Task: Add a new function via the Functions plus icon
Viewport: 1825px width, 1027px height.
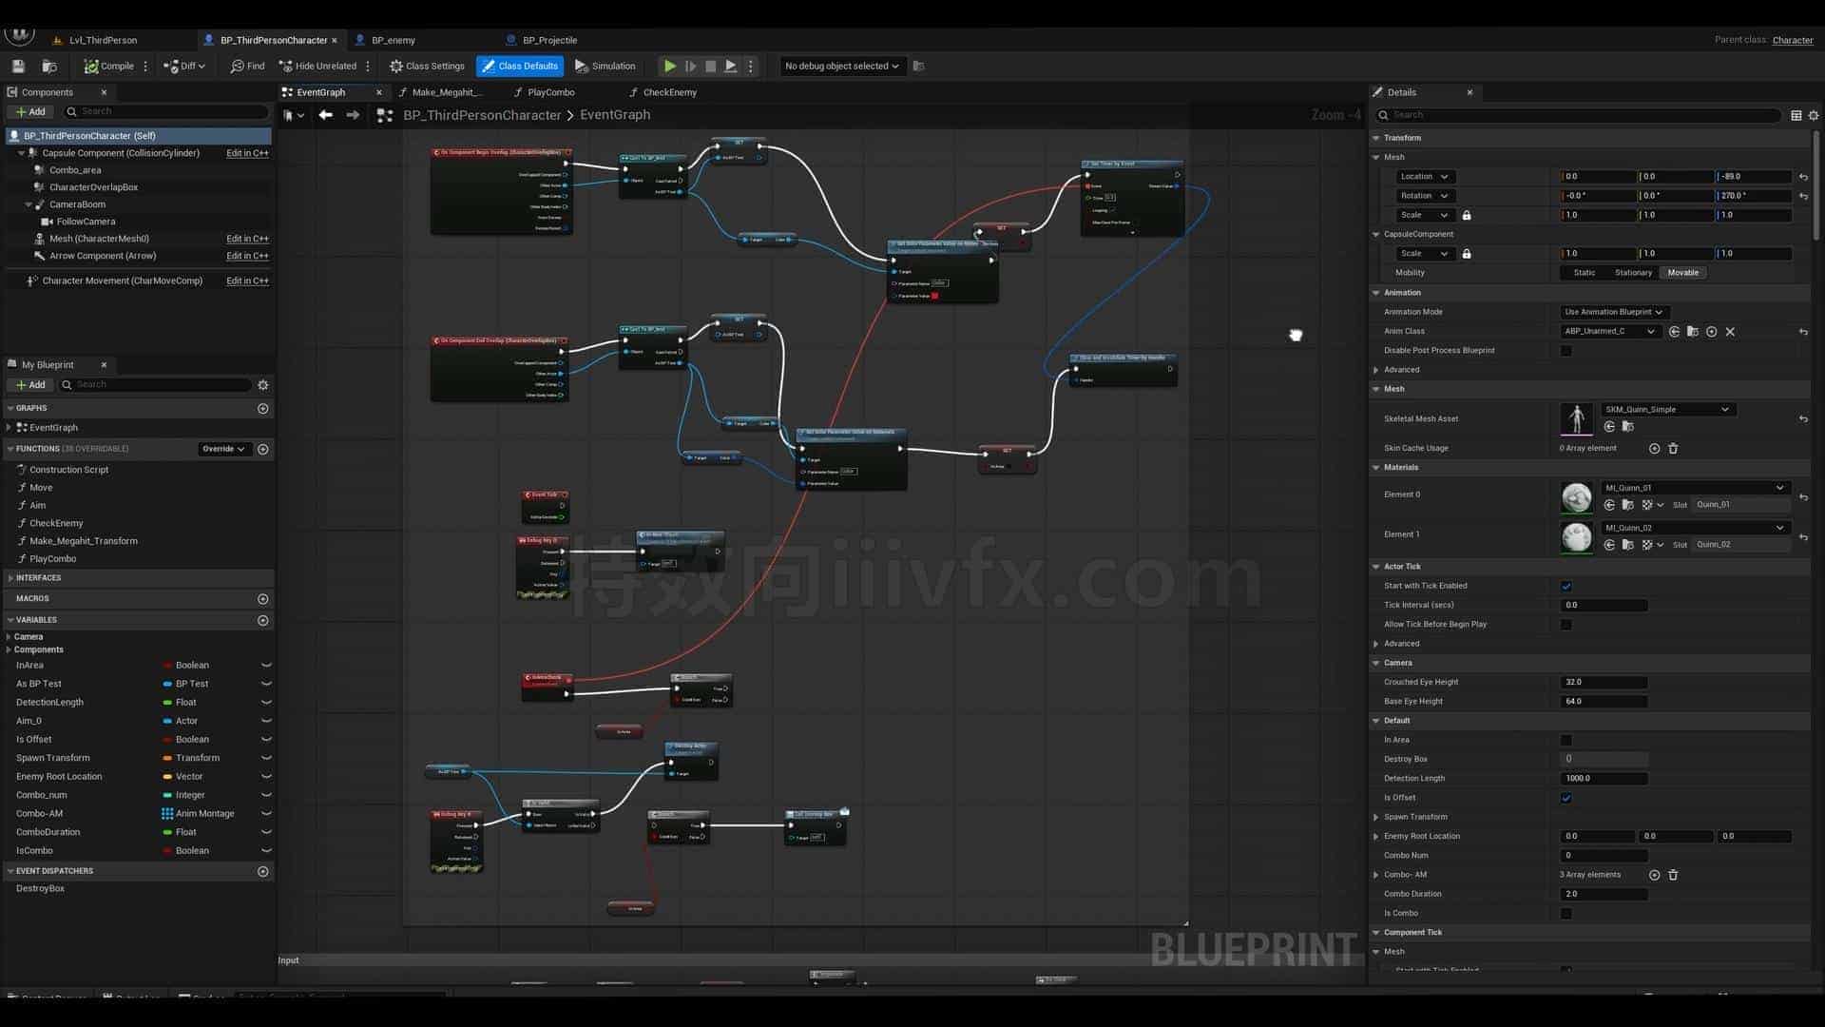Action: 263,449
